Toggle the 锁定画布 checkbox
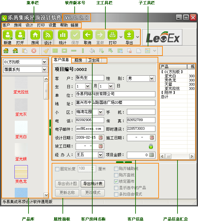198x222 pixels. pos(116,181)
